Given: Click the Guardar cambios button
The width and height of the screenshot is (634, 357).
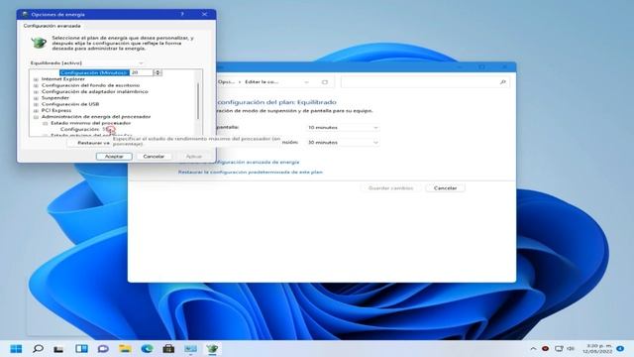Looking at the screenshot, I should coord(390,188).
